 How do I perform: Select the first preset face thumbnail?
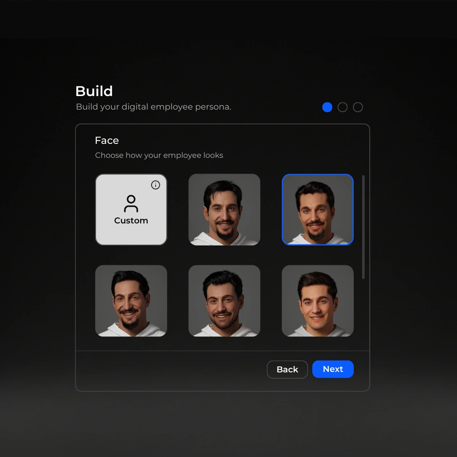(224, 209)
